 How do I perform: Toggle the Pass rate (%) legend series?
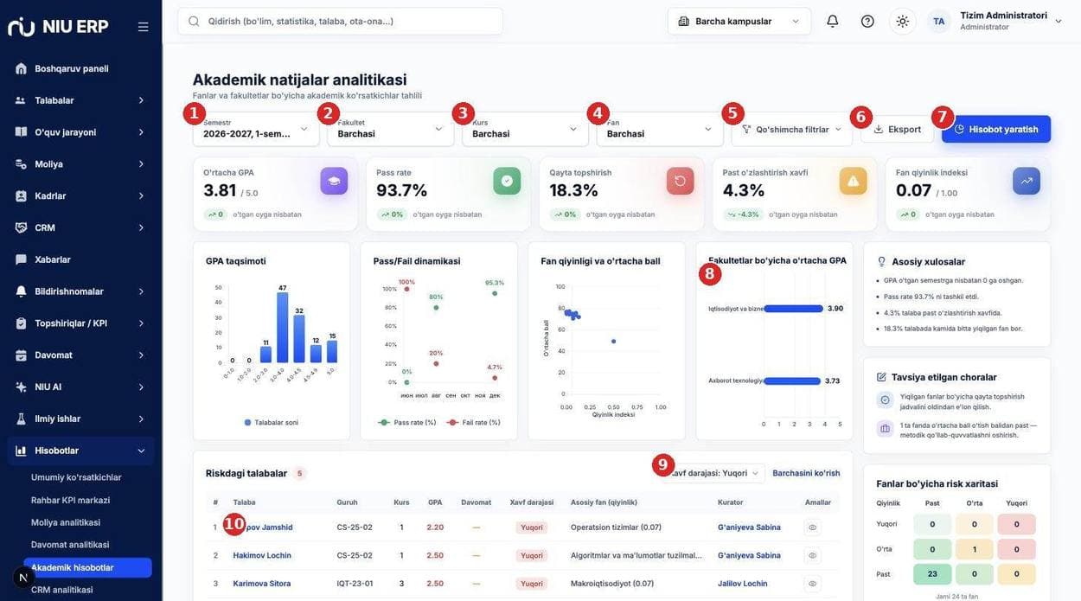pyautogui.click(x=406, y=422)
